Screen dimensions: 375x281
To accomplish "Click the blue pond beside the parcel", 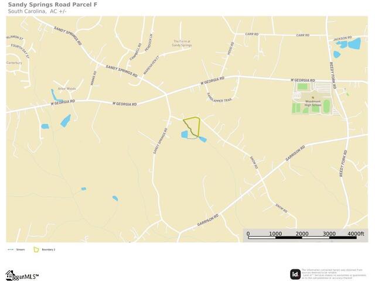I will click(x=185, y=134).
